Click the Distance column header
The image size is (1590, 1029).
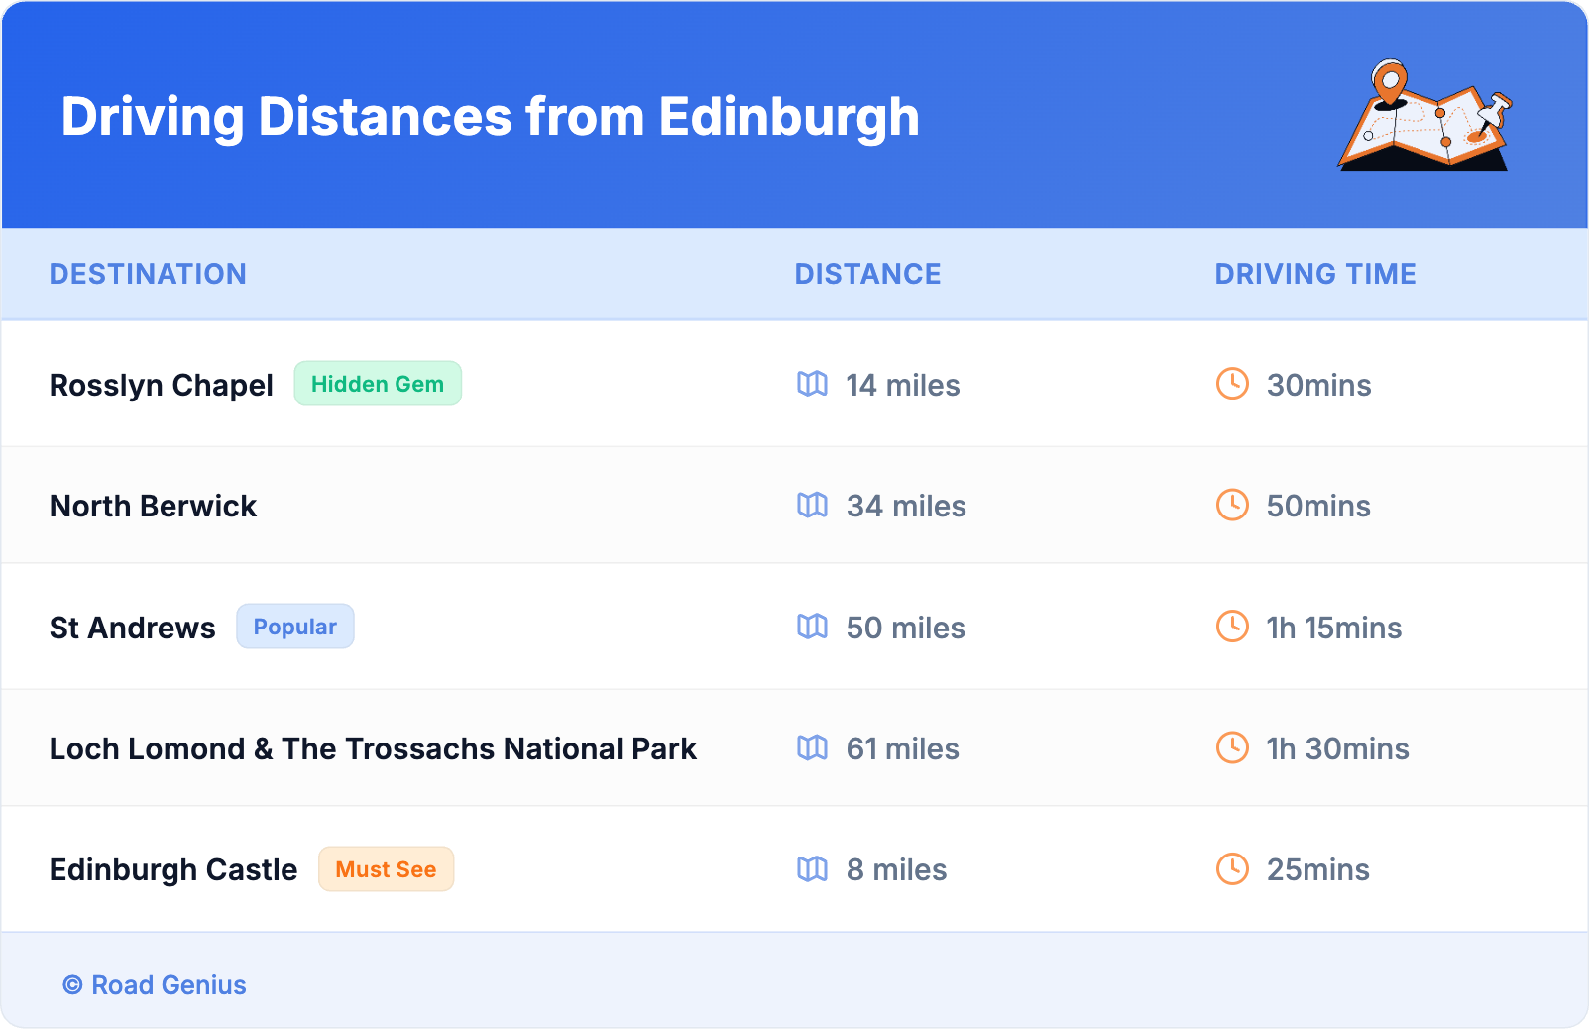(x=867, y=274)
